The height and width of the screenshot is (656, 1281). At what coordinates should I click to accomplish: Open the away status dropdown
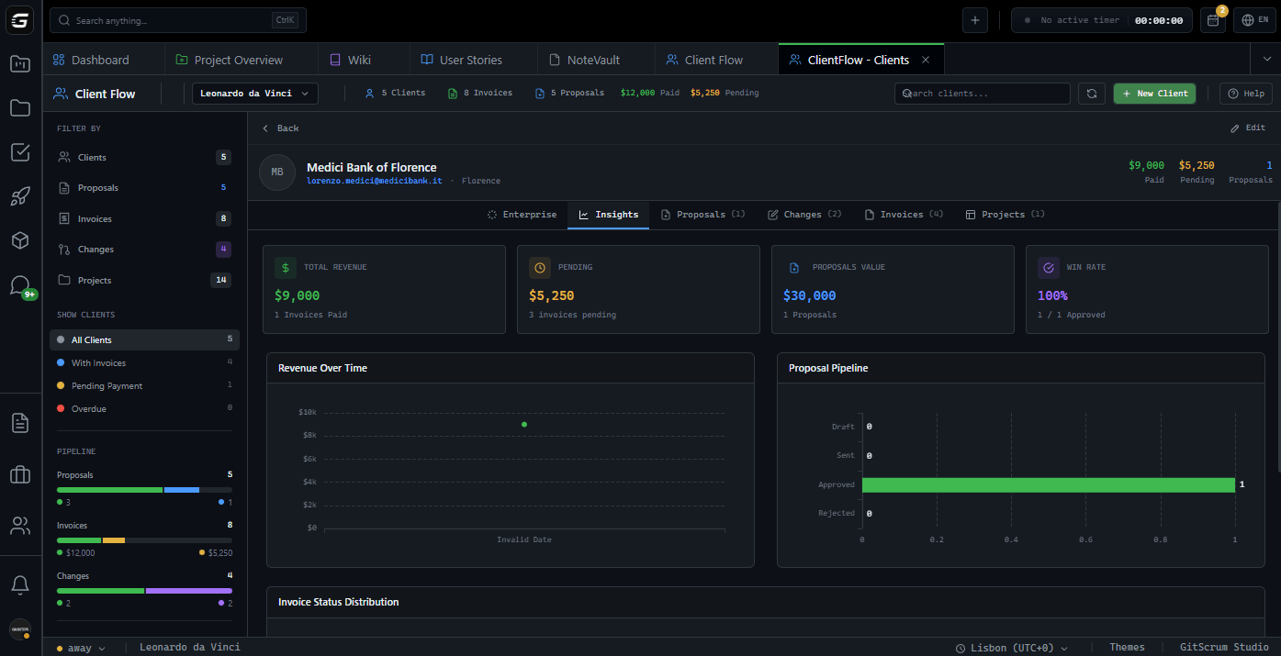80,647
